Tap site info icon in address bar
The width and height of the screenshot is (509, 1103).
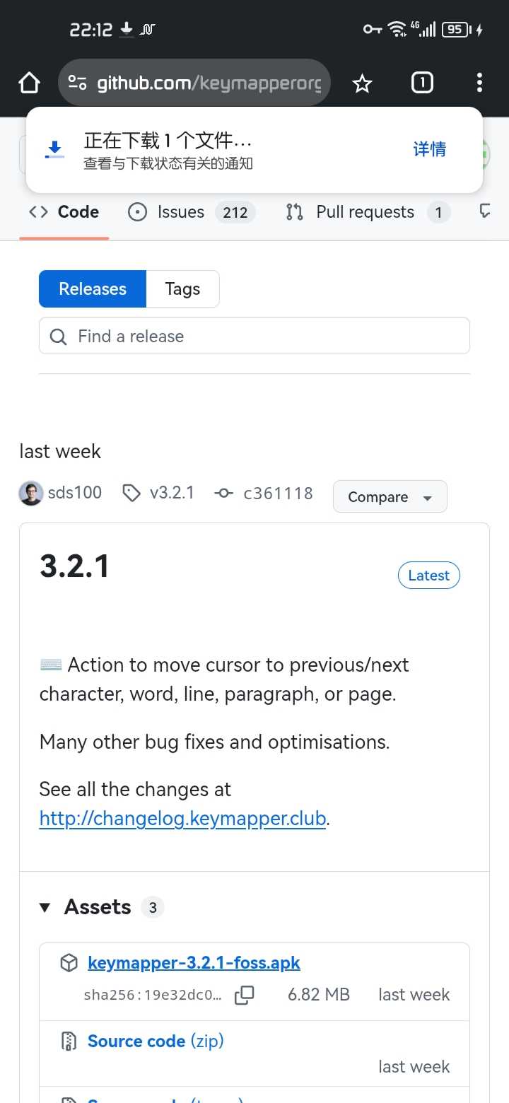(x=77, y=83)
